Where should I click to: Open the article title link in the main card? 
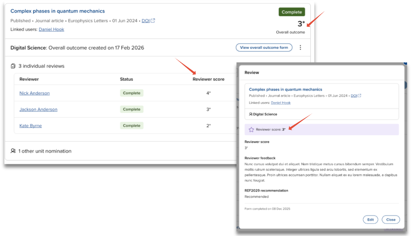click(x=58, y=11)
